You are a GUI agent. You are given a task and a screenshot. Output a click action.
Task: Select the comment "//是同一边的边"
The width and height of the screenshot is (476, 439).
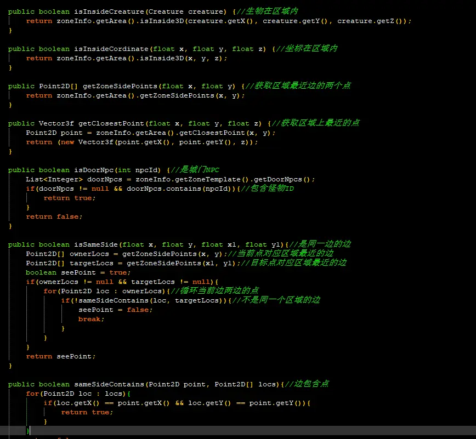[320, 244]
